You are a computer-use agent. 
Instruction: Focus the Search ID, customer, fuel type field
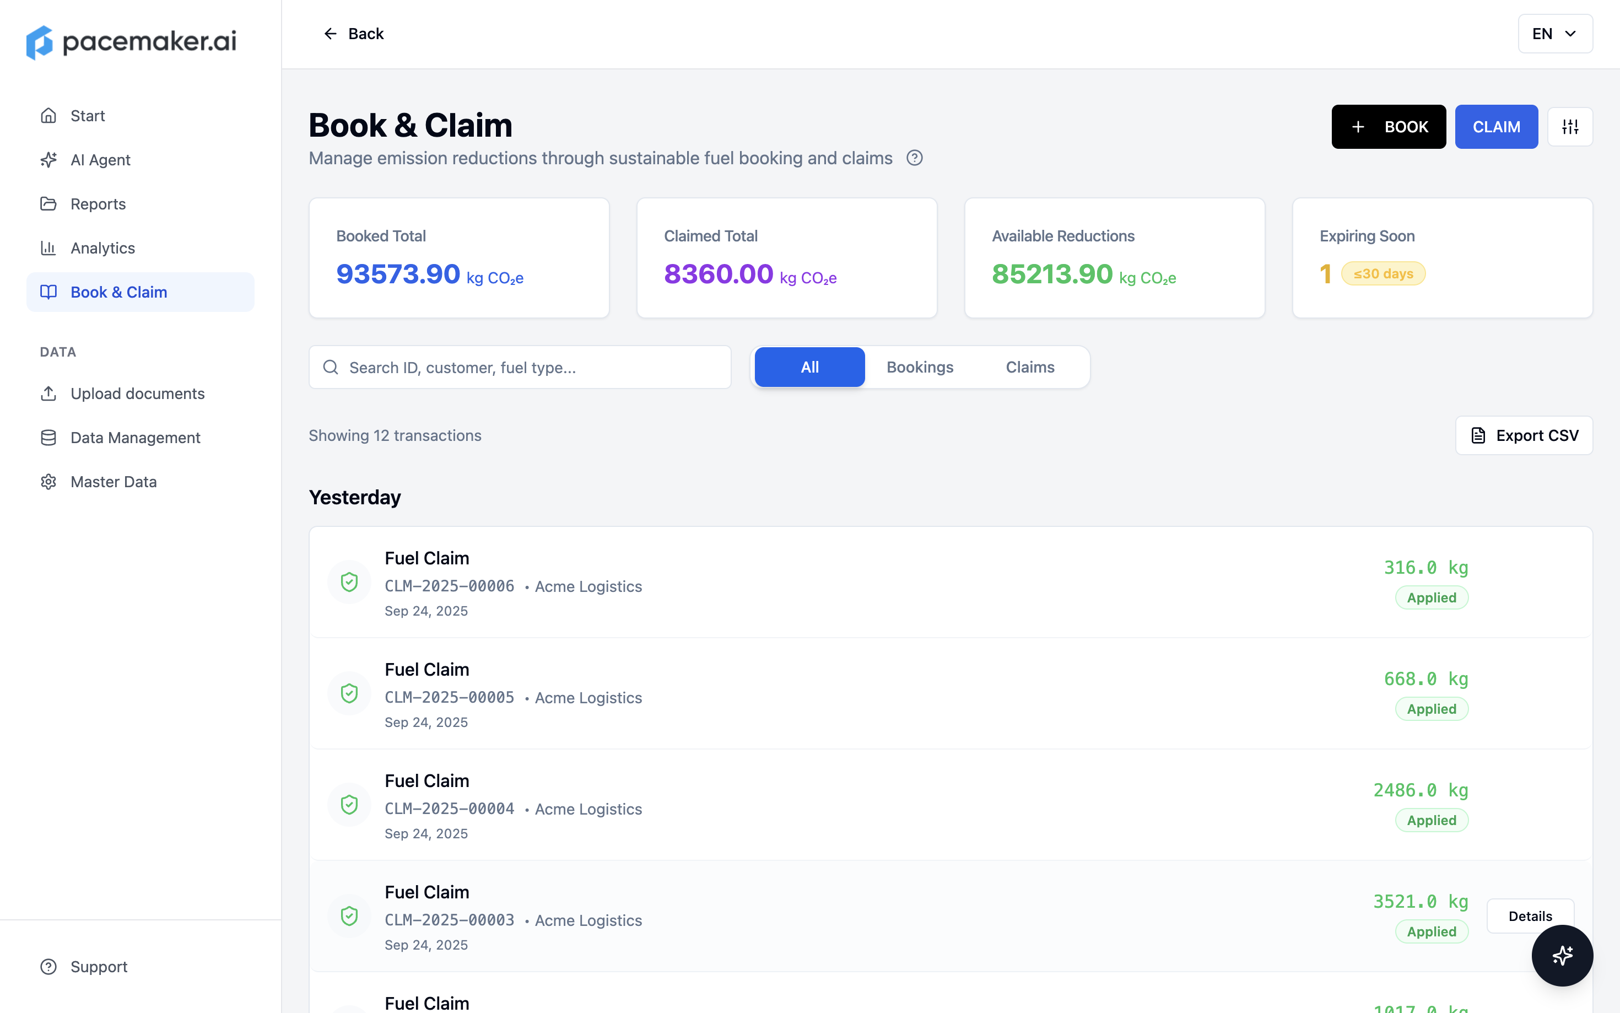coord(520,367)
